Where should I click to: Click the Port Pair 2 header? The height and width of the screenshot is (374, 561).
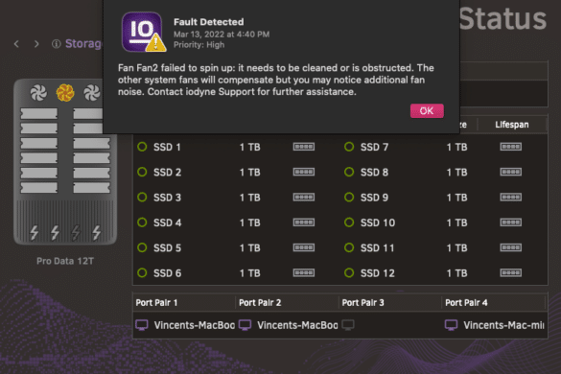click(260, 303)
